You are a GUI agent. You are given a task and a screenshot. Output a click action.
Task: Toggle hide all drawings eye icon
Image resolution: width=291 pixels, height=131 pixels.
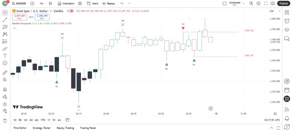point(5,111)
